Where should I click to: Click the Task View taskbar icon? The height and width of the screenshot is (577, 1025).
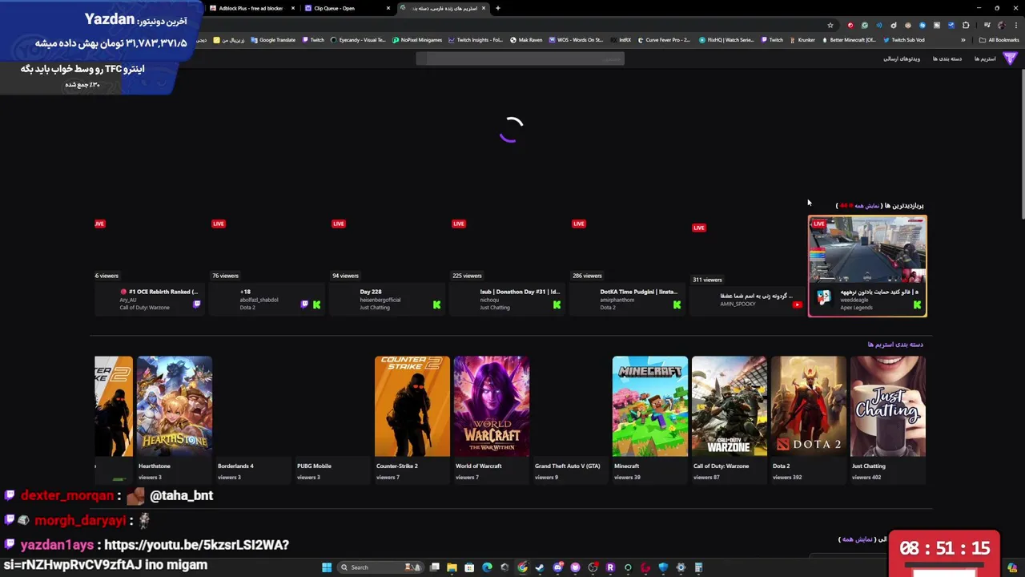point(434,567)
